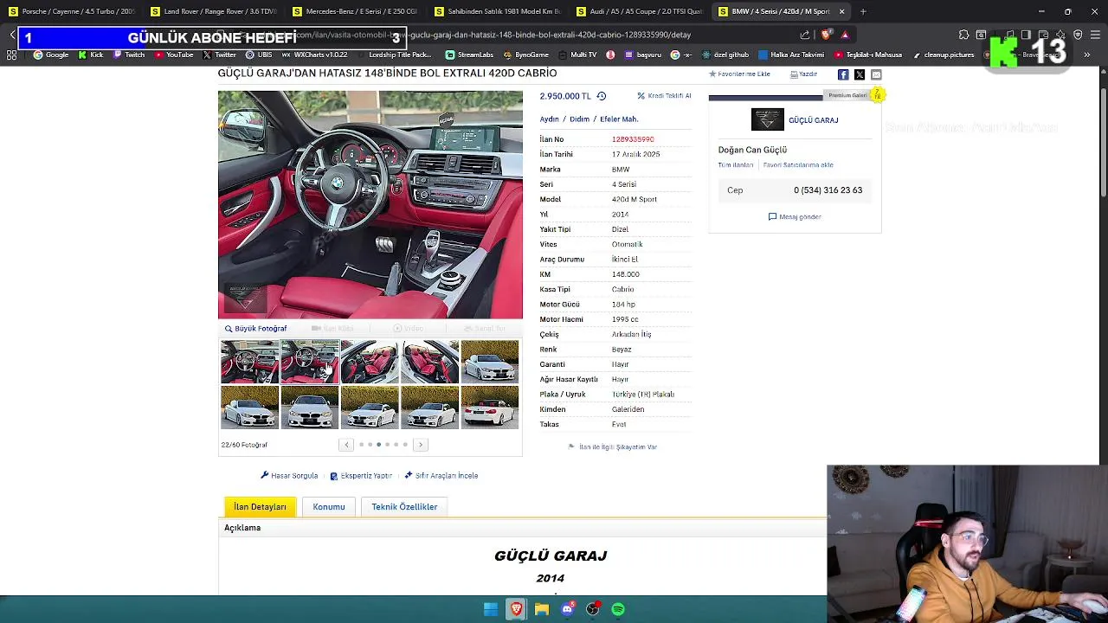
Task: Open Discord from taskbar
Action: pyautogui.click(x=568, y=609)
